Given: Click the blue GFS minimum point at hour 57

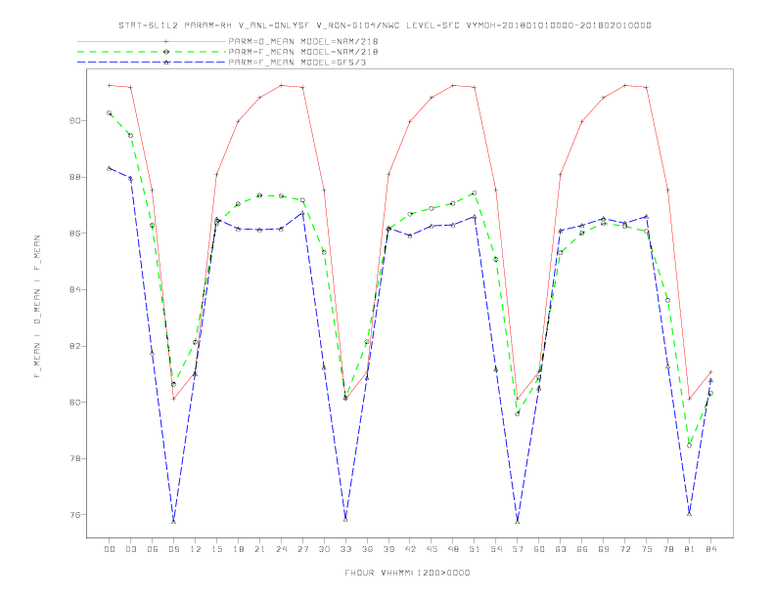Looking at the screenshot, I should [x=518, y=521].
